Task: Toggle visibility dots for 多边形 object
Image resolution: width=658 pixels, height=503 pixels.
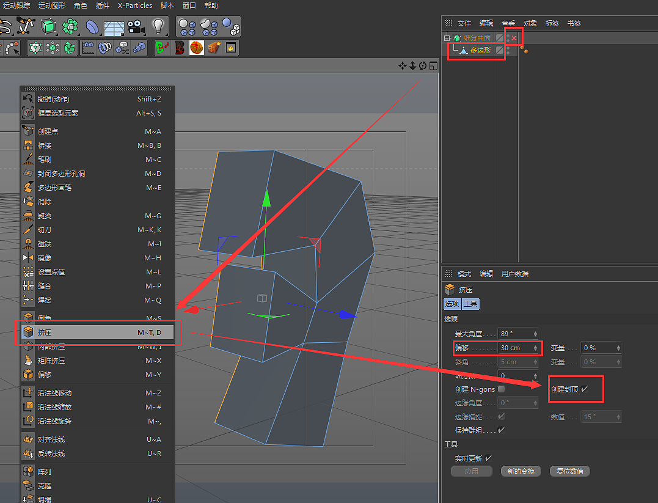Action: (508, 50)
